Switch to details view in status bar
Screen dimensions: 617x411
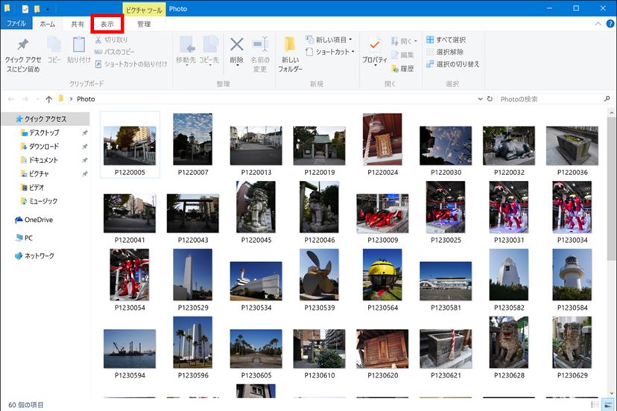594,405
